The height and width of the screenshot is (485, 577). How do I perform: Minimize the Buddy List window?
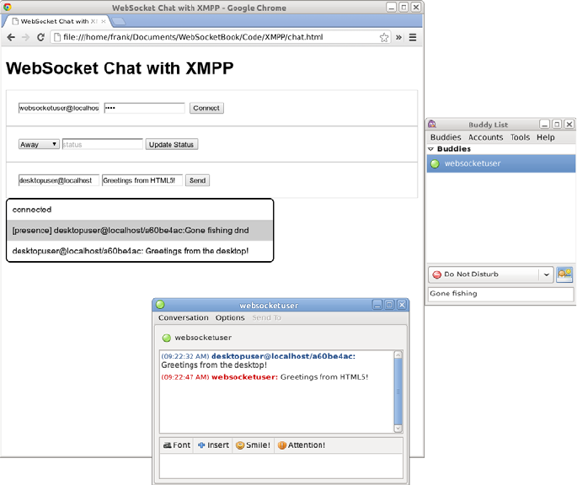(x=545, y=125)
